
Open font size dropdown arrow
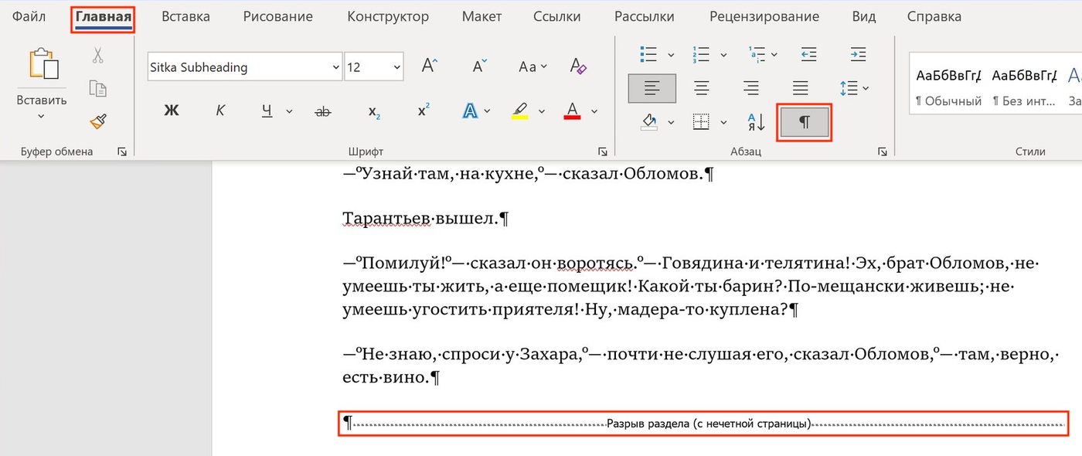(x=396, y=67)
